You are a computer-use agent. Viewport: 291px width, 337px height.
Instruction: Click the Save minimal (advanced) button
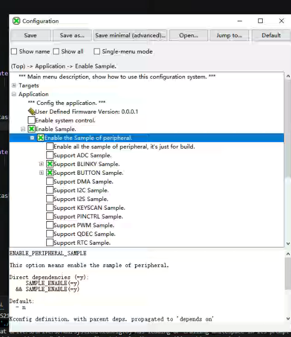[x=130, y=36]
